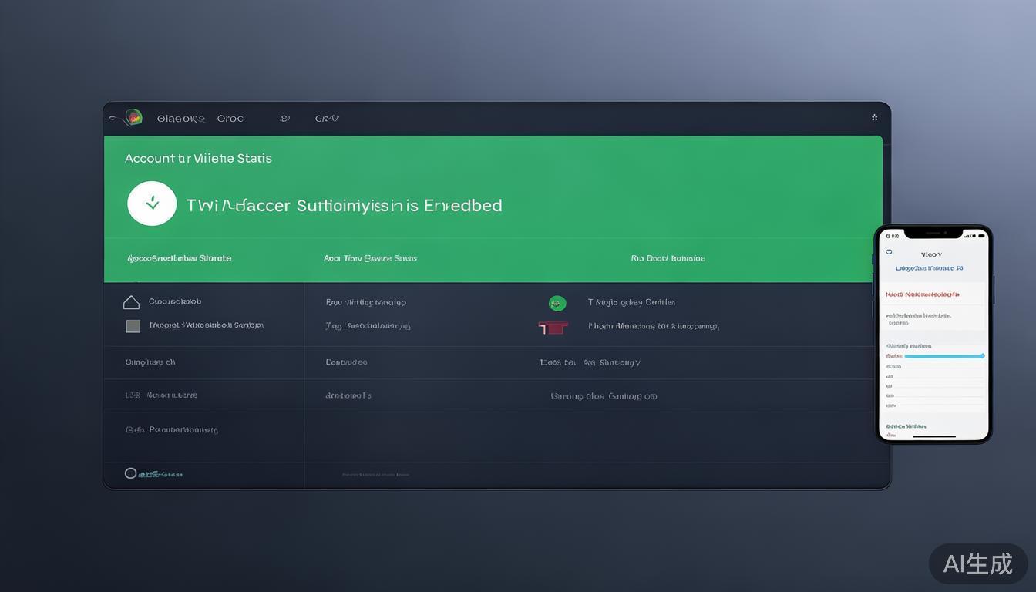Image resolution: width=1036 pixels, height=592 pixels.
Task: Click the circle icon at bottom-left of window
Action: (x=131, y=473)
